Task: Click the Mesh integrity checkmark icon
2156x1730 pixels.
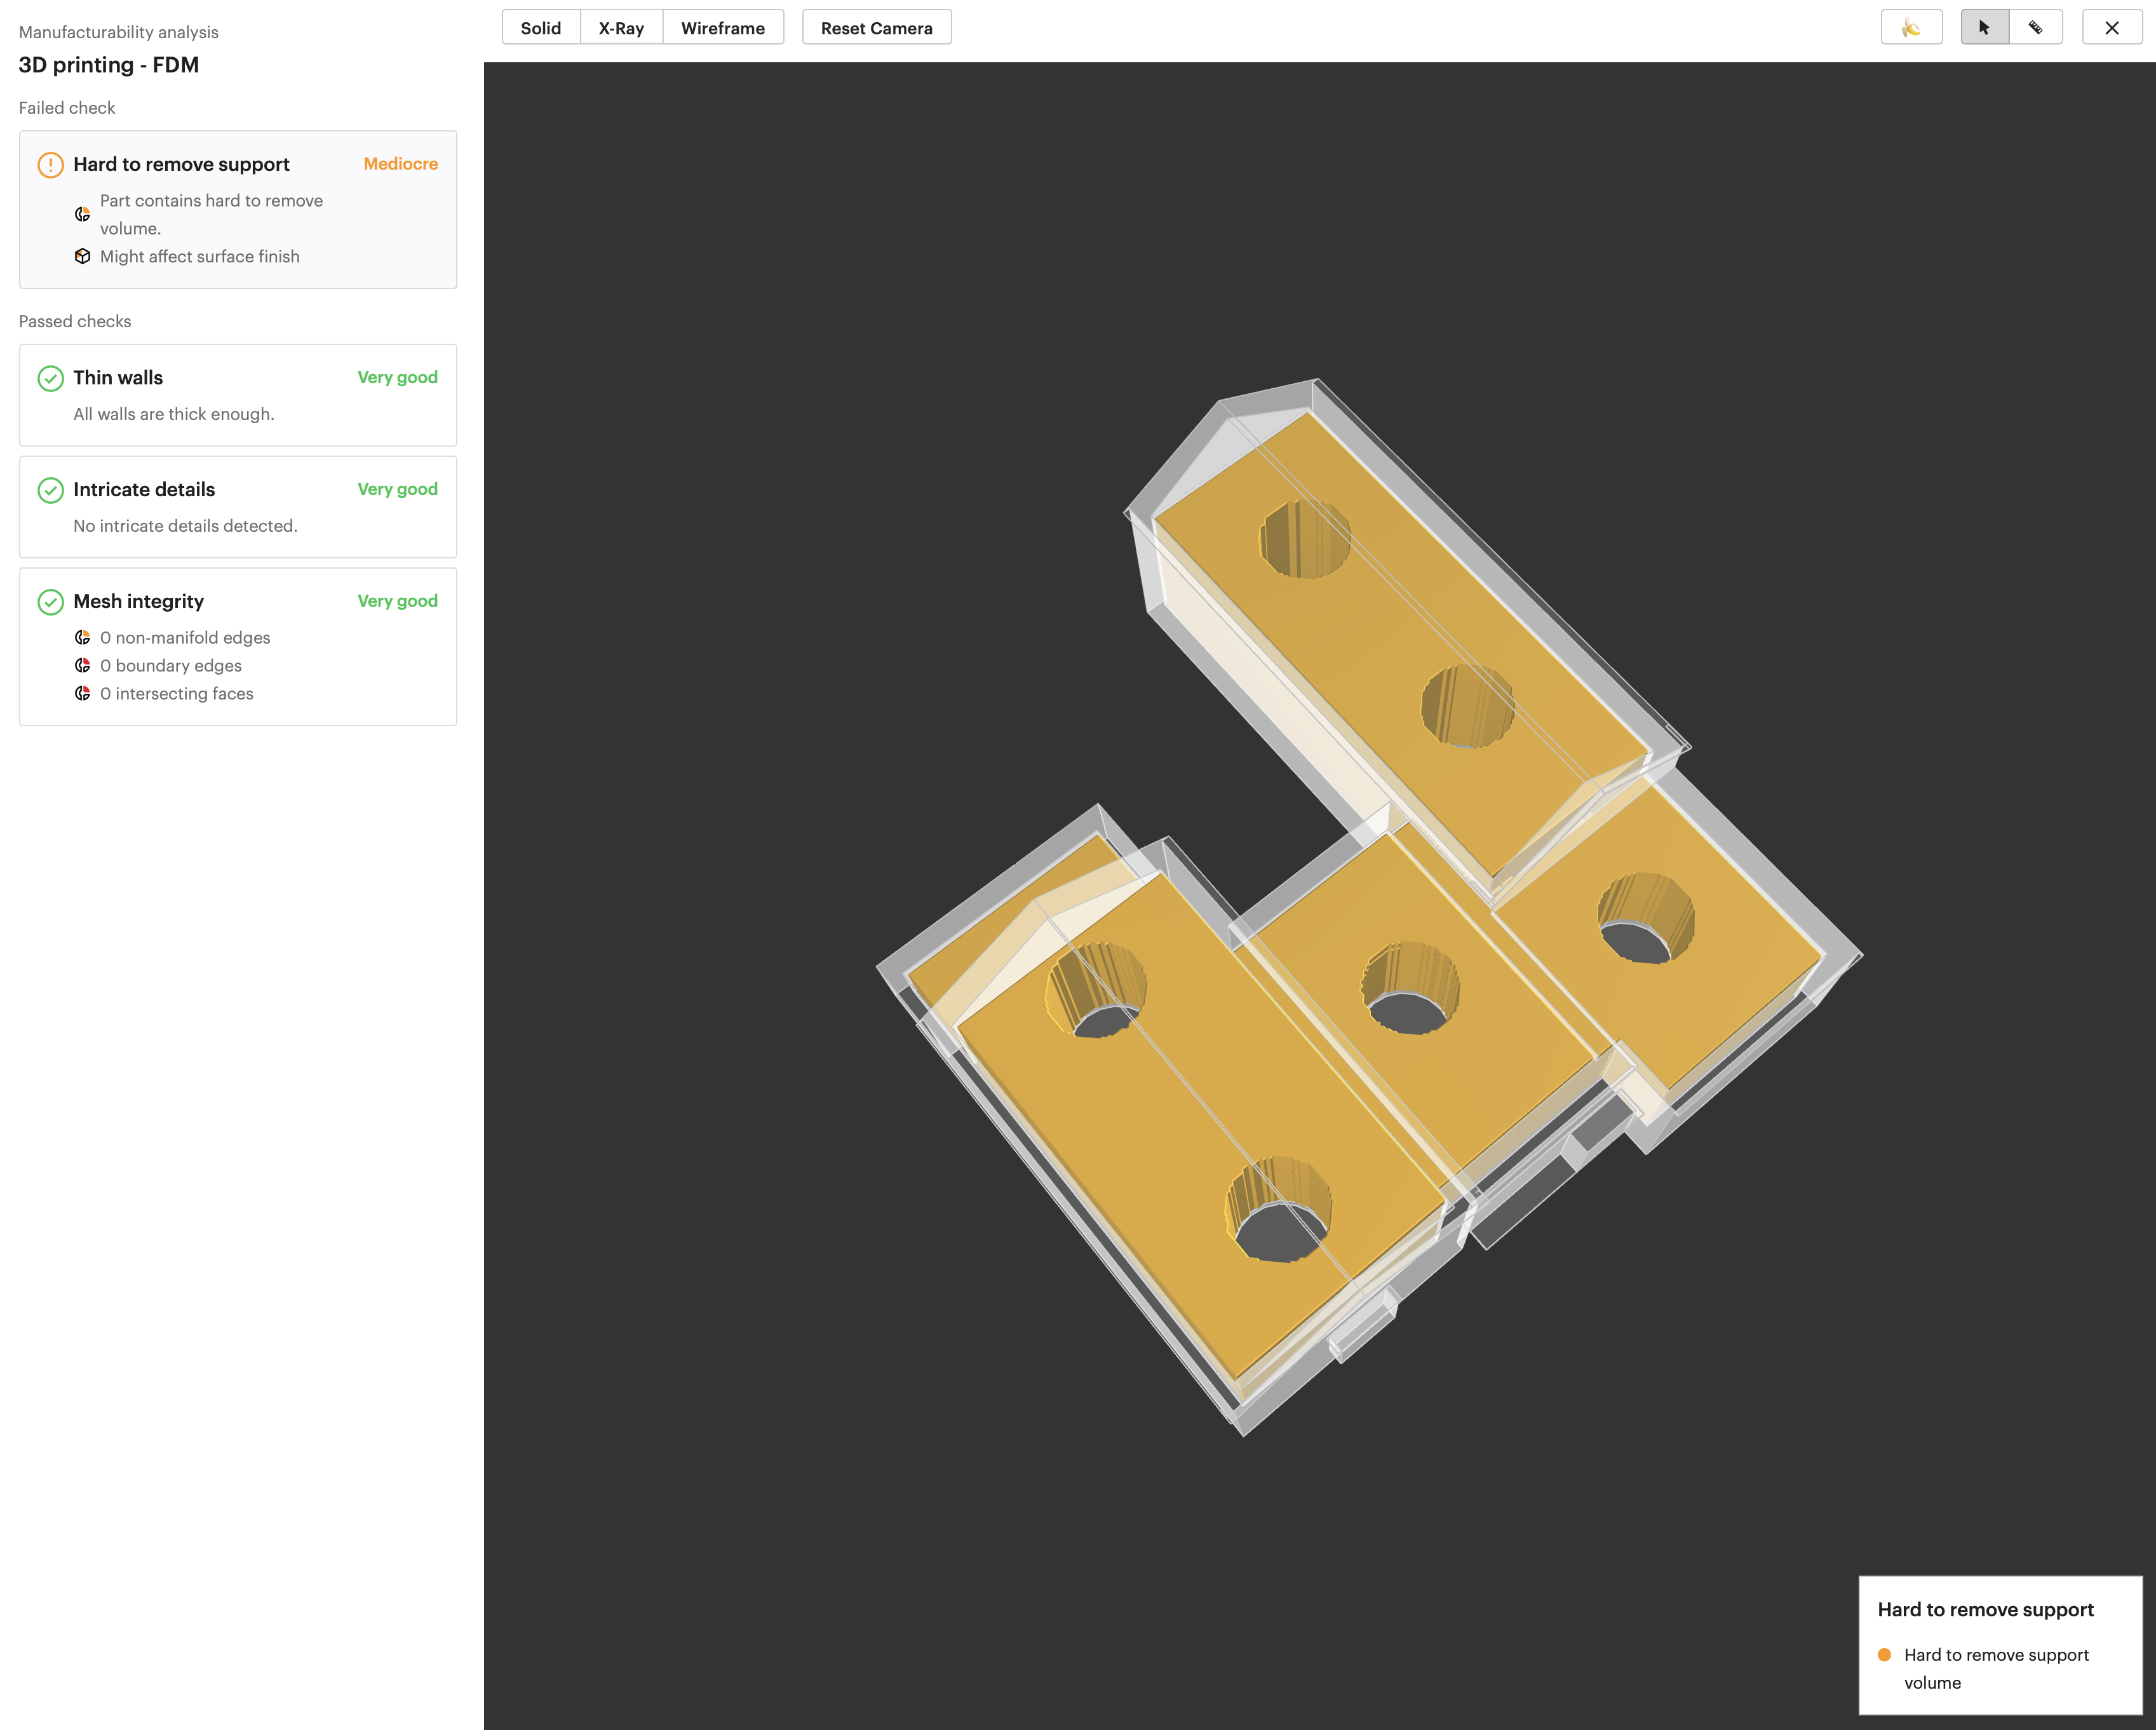Action: [50, 602]
